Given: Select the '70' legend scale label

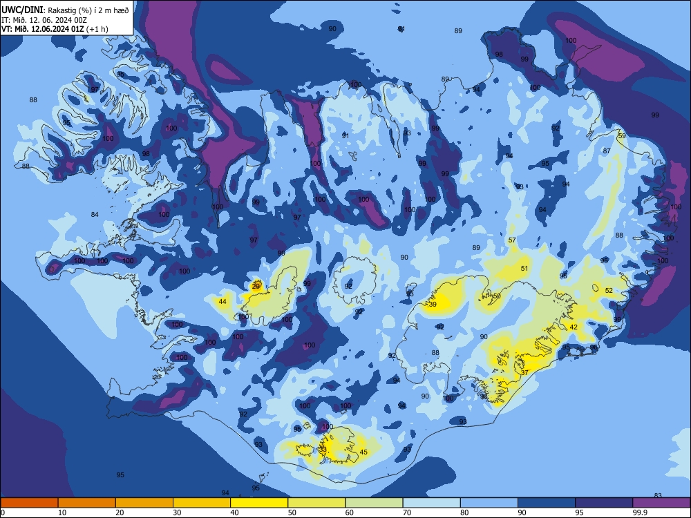Looking at the screenshot, I should click(407, 512).
